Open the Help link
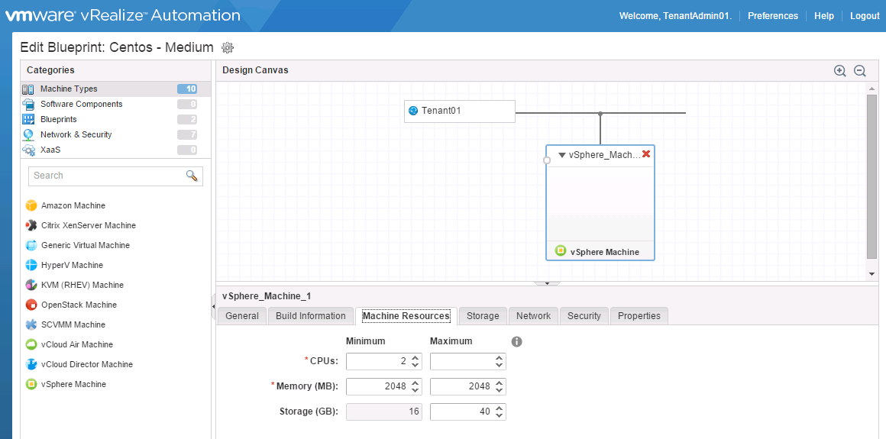The width and height of the screenshot is (886, 439). 824,16
